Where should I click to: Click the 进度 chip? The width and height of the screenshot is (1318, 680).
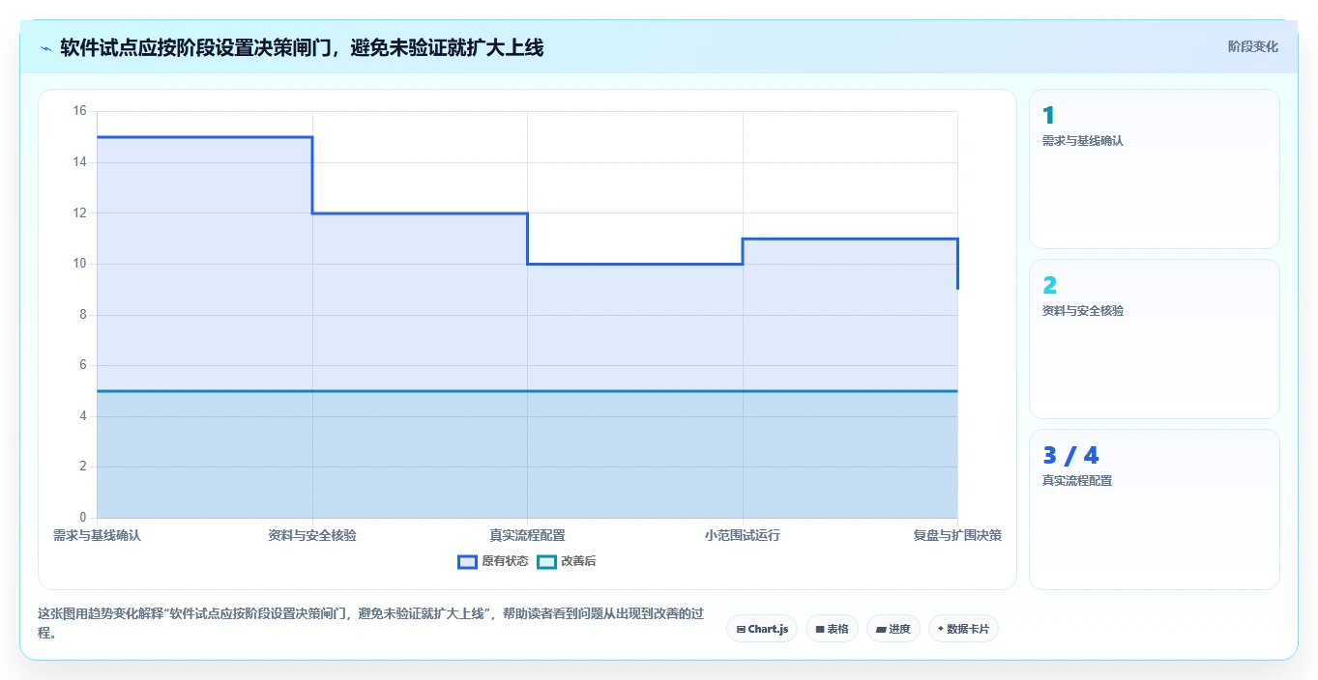893,629
